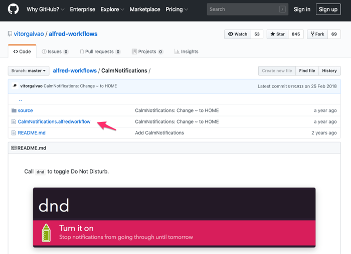
Task: Switch to the Issues tab
Action: point(55,51)
